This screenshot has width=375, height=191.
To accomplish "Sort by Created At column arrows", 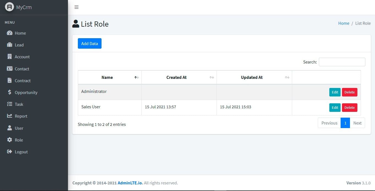I will click(x=212, y=77).
